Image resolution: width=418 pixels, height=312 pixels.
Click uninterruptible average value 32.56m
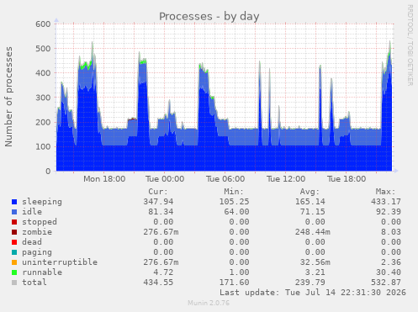tap(315, 262)
